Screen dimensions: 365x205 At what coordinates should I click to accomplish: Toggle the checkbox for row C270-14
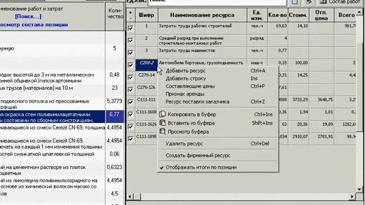click(131, 77)
